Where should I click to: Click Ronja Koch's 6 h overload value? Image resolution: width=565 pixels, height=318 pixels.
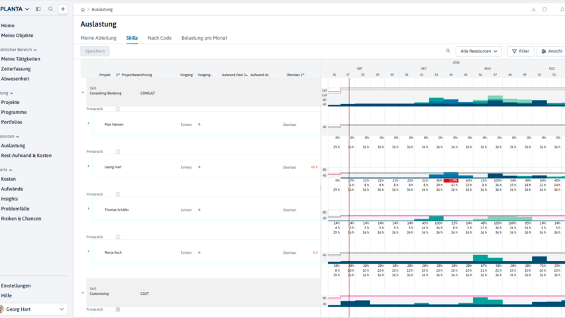315,252
